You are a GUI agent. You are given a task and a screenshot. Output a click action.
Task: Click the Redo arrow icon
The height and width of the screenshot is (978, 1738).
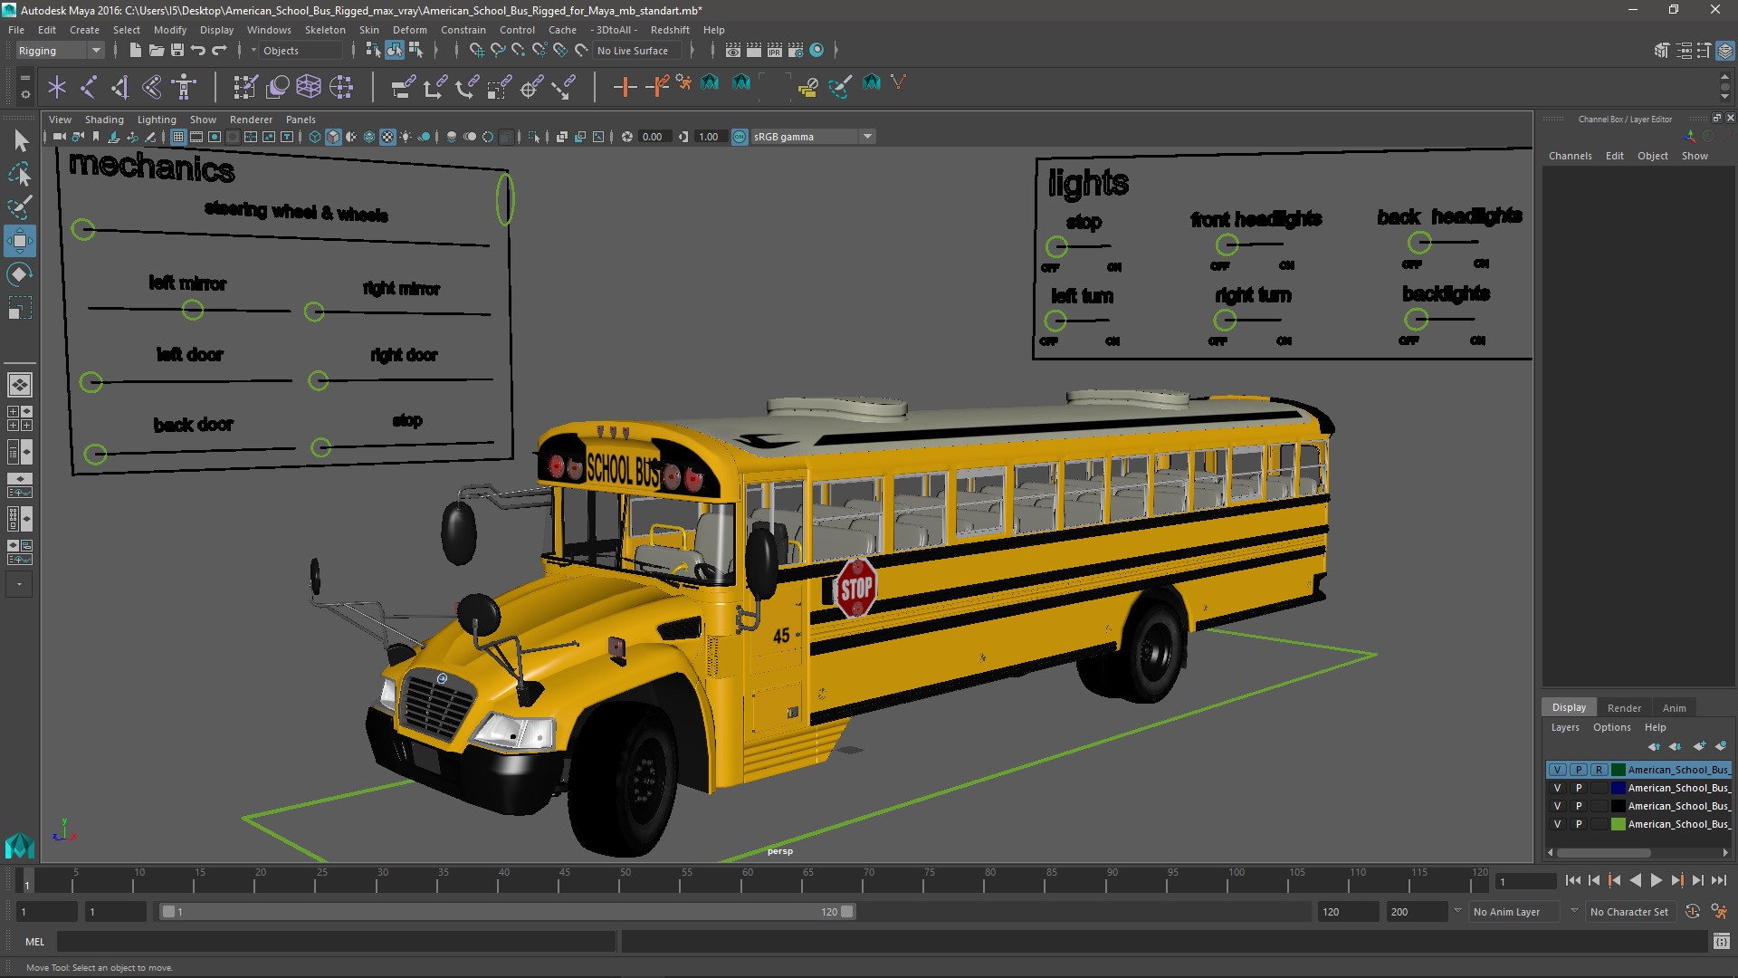coord(219,51)
